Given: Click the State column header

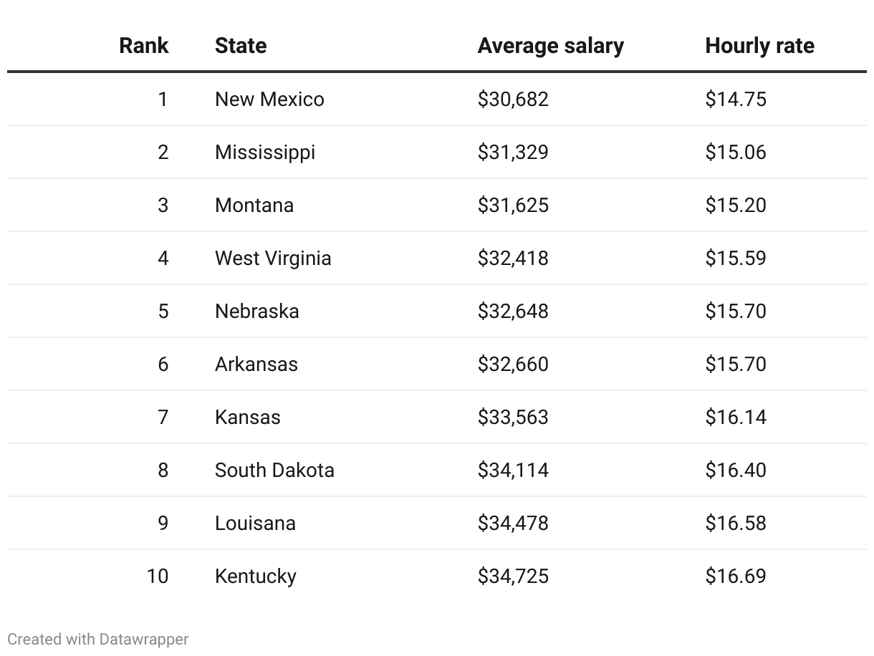Looking at the screenshot, I should pos(241,46).
